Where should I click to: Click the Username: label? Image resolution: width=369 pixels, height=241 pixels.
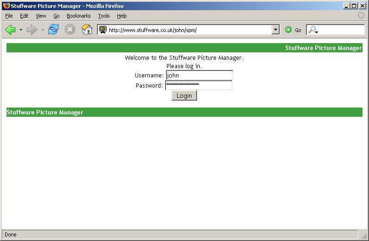tap(149, 75)
